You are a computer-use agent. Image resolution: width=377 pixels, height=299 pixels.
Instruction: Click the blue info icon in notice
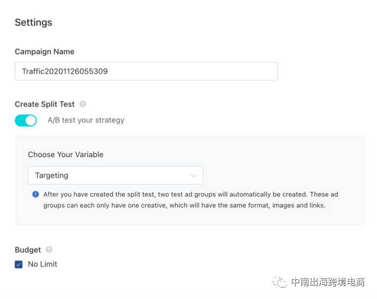click(35, 194)
